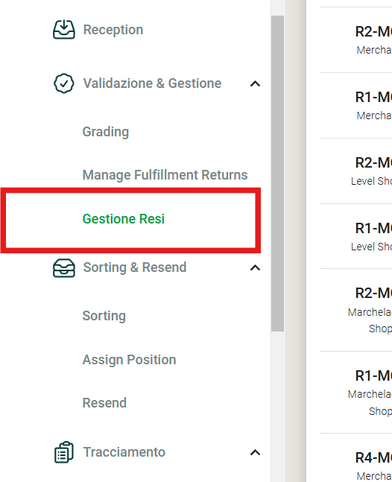Collapse the Sorting & Resend section chevron
The width and height of the screenshot is (392, 482).
coord(255,268)
